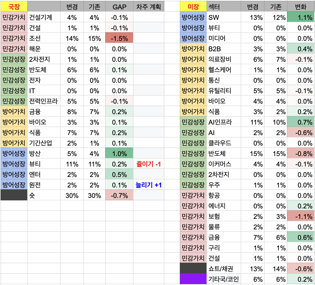Click the 변화 column header
This screenshot has width=315, height=285.
tap(300, 7)
